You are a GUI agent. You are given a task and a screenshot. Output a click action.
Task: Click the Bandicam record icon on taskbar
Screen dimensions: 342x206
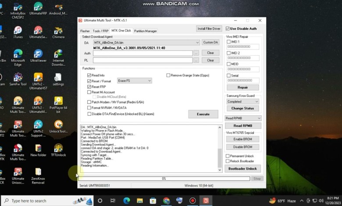point(192,201)
